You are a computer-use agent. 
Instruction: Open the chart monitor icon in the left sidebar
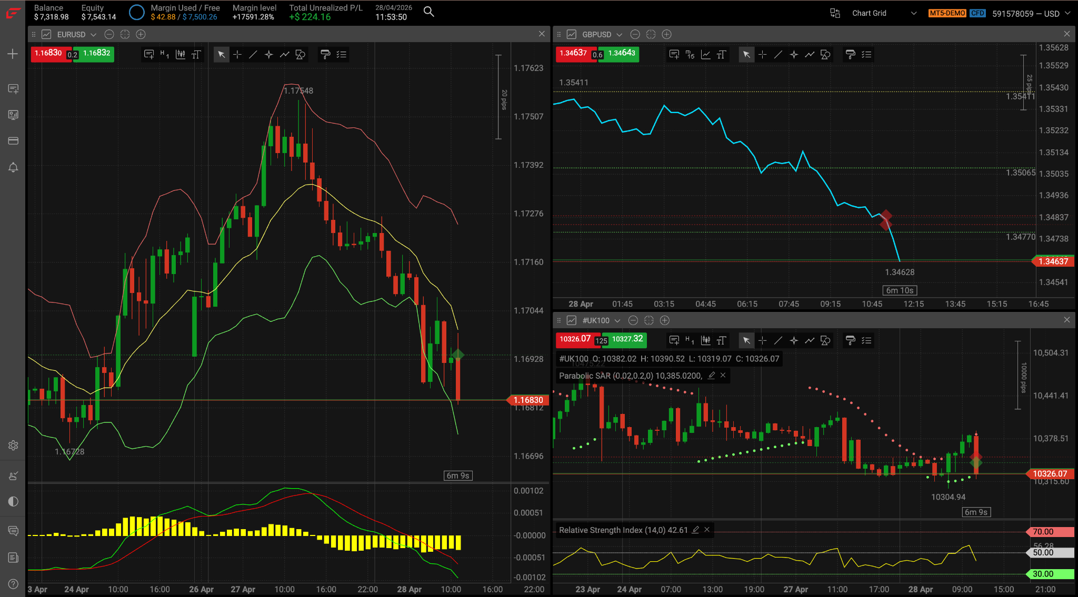[13, 115]
